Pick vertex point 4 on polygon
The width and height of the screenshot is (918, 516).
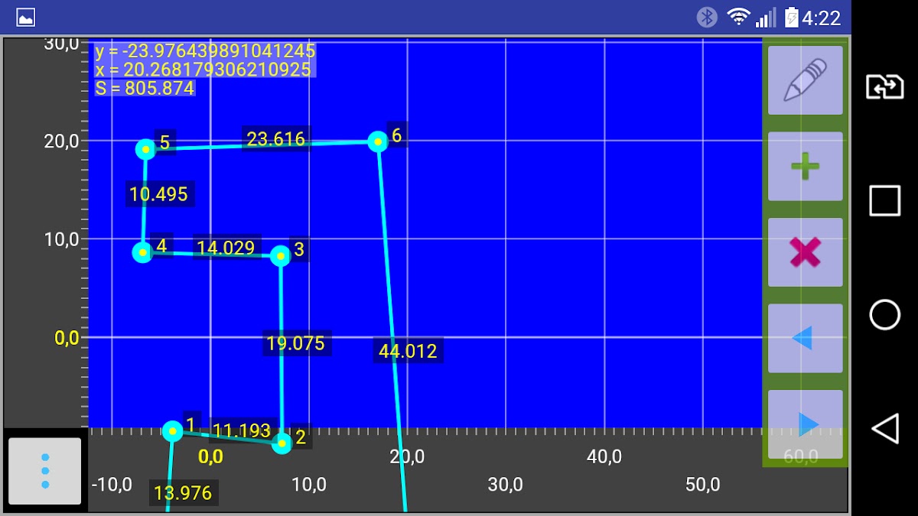(x=142, y=252)
